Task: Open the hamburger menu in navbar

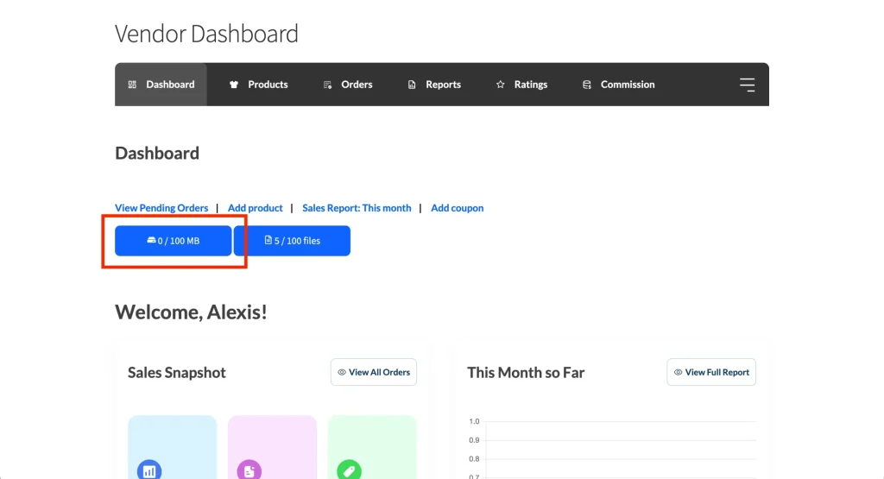Action: click(x=747, y=85)
